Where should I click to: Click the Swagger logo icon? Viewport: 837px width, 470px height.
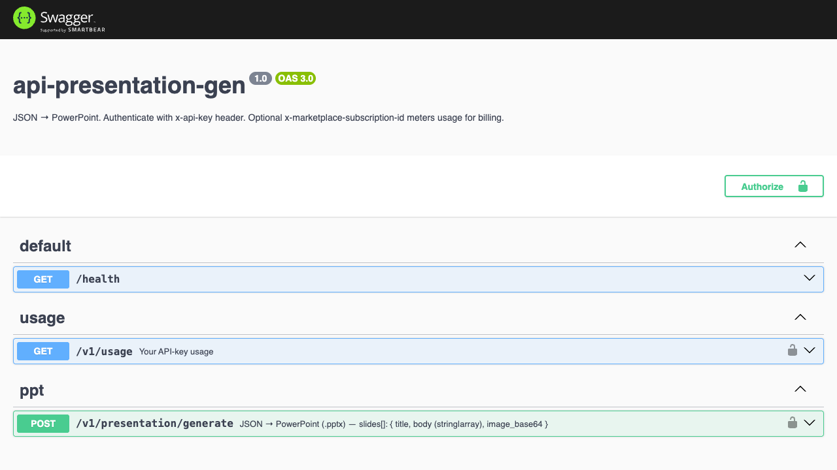[24, 18]
